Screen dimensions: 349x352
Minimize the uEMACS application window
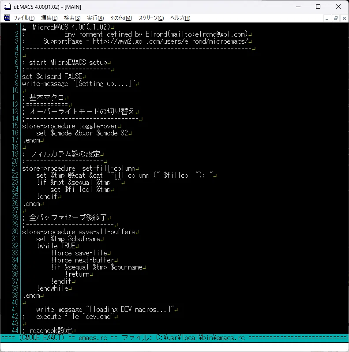298,7
